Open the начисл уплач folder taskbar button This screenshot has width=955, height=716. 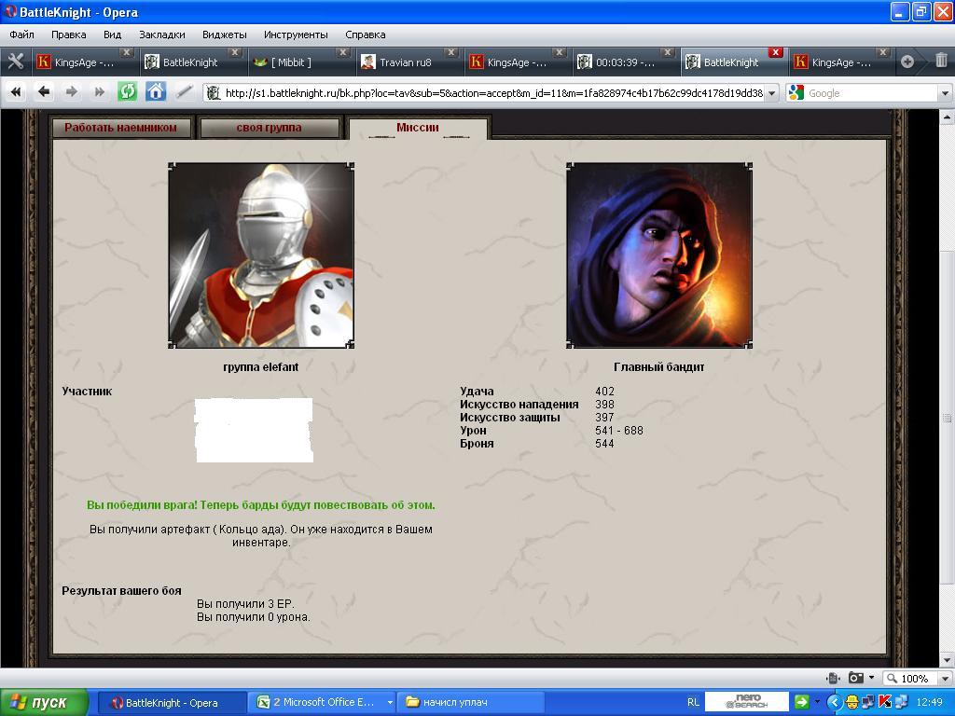coord(471,703)
